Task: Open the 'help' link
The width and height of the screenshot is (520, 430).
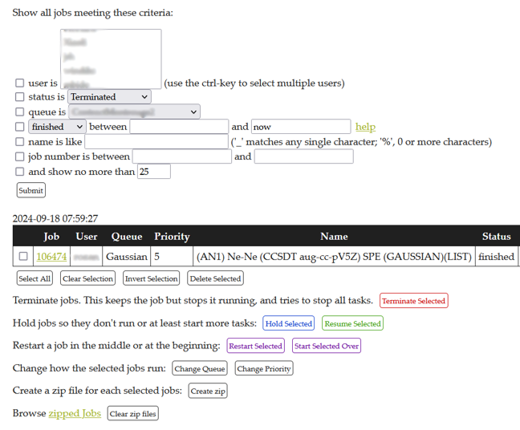Action: click(365, 127)
